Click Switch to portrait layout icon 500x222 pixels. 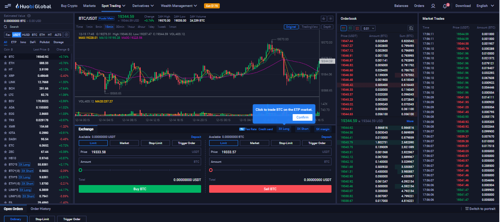tap(467, 209)
